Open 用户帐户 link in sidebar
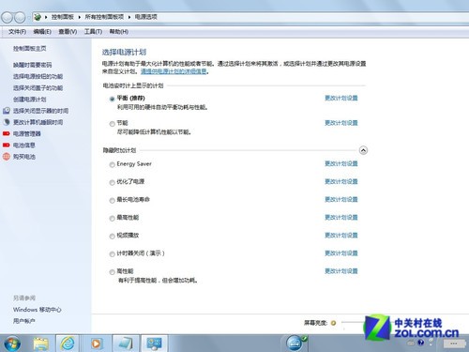The width and height of the screenshot is (469, 352). coord(23,321)
